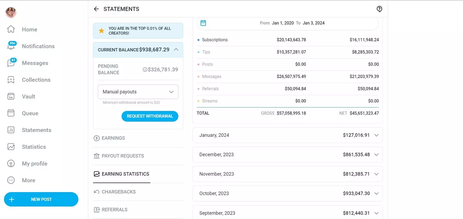Open the Manual payouts dropdown
This screenshot has width=463, height=219.
click(x=138, y=92)
